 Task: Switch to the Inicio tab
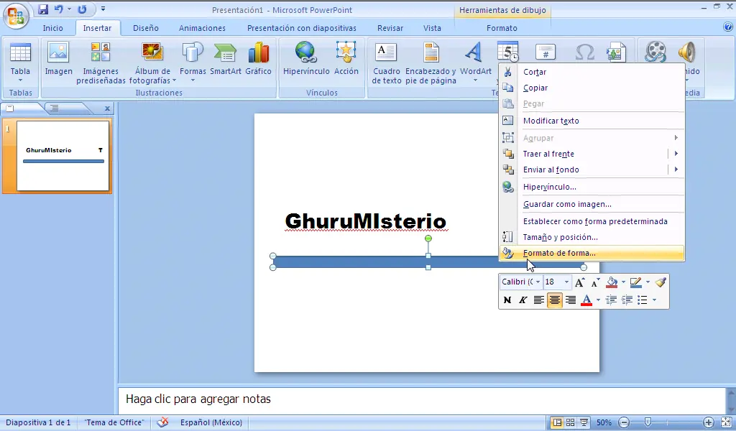click(x=52, y=28)
